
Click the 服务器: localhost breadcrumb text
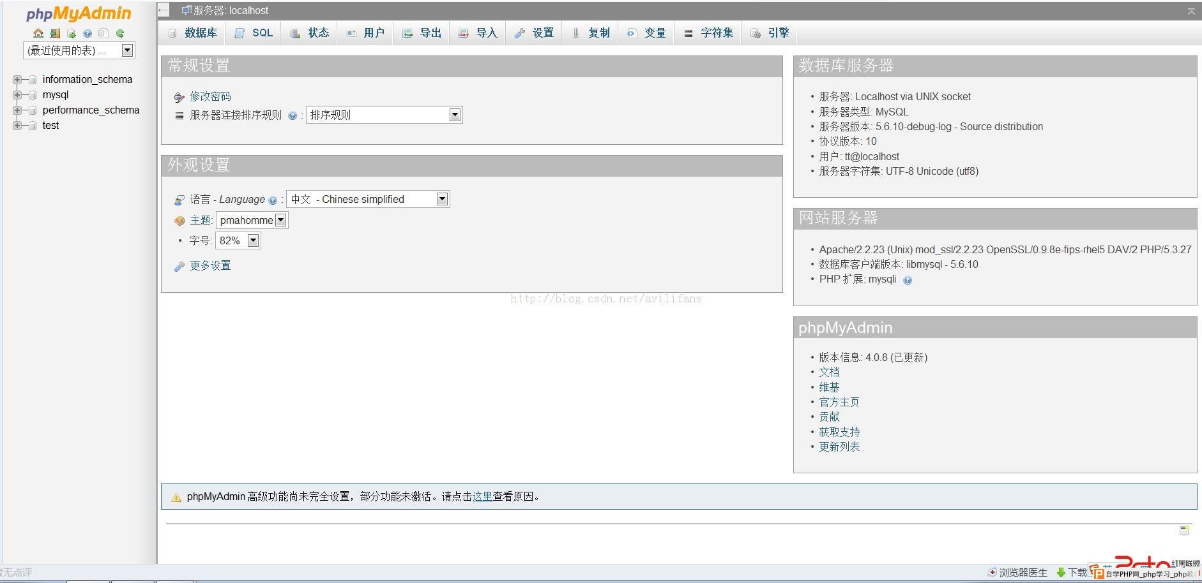[231, 10]
